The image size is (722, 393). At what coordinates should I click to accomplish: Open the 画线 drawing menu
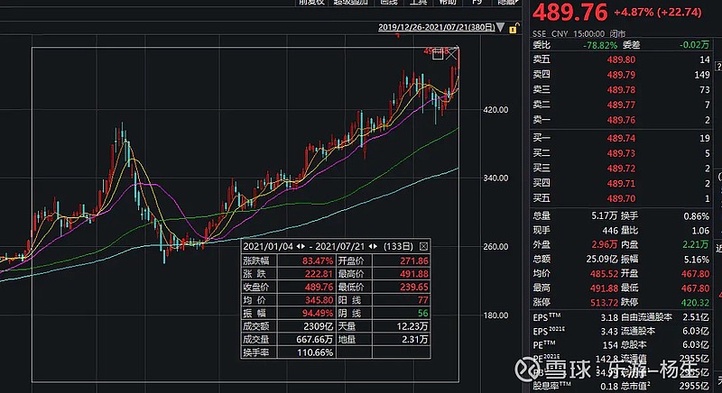pos(389,3)
